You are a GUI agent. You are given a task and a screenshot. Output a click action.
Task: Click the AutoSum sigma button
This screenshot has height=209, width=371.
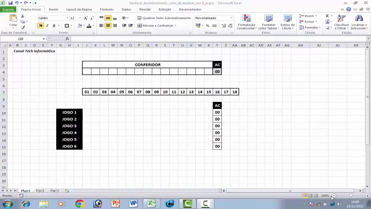[327, 16]
